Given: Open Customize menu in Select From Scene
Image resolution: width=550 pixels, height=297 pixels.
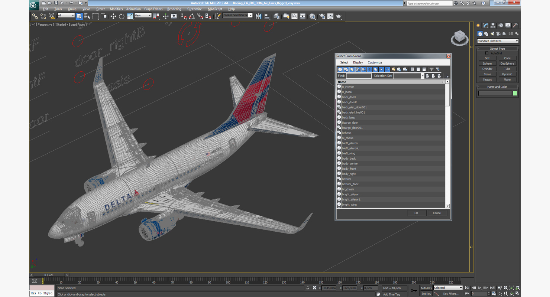Looking at the screenshot, I should [375, 62].
